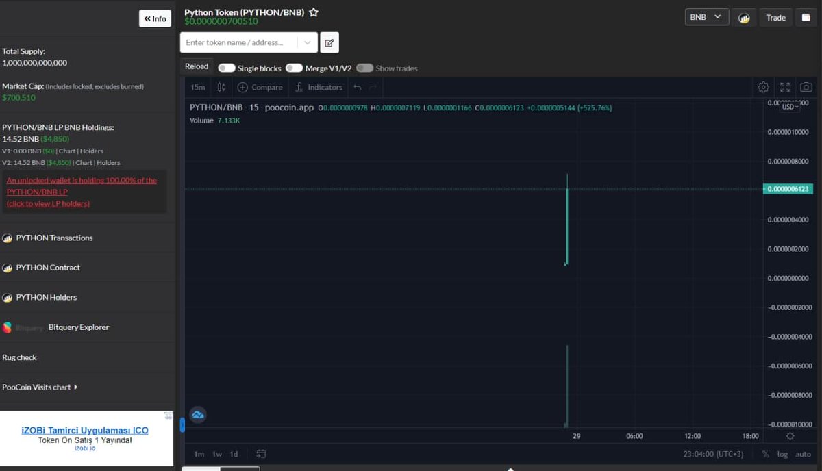Open PYTHON Holders link

pyautogui.click(x=47, y=298)
